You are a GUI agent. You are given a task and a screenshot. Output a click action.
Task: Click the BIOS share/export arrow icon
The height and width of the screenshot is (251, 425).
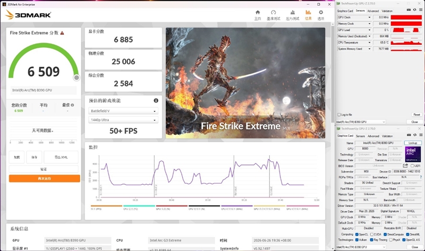(x=405, y=166)
